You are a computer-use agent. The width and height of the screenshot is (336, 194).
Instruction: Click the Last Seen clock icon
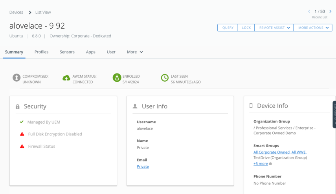click(x=165, y=78)
